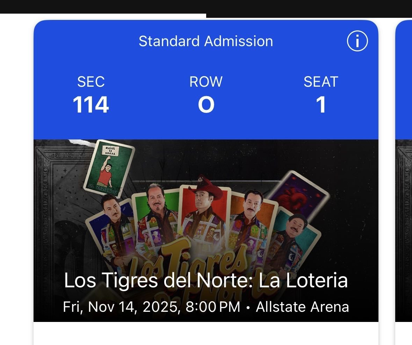Viewport: 412px width, 345px height.
Task: Open the Standard Admission ticket header
Action: pos(206,41)
